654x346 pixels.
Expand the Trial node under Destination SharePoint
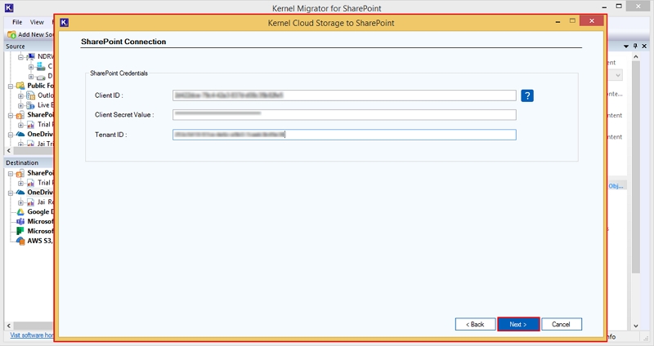point(20,184)
